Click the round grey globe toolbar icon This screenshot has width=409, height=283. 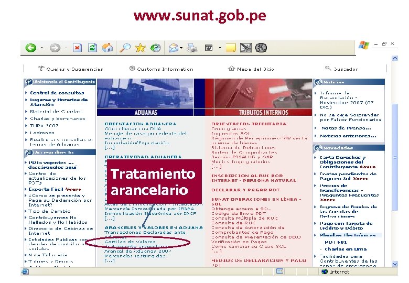click(261, 48)
